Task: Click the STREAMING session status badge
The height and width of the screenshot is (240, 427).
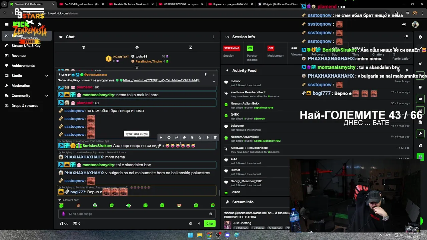Action: [x=232, y=48]
